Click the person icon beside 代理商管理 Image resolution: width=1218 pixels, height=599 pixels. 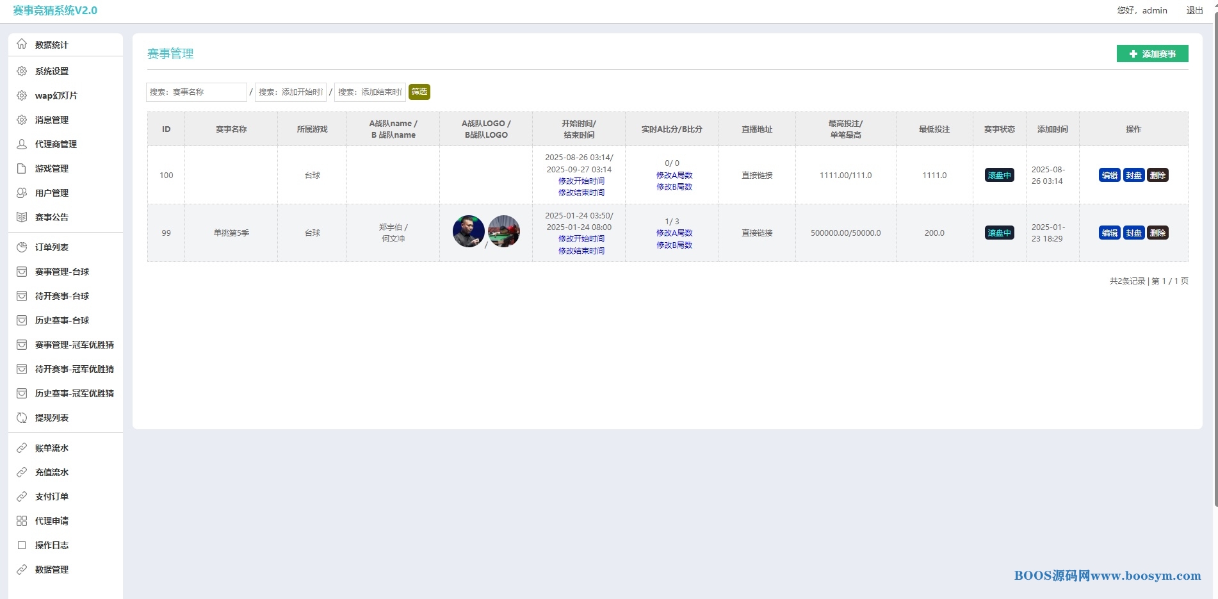tap(22, 144)
